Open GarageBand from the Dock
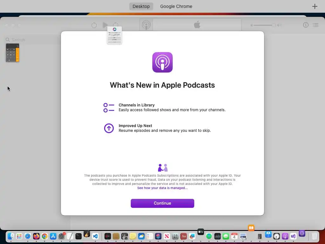Viewport: 325px width, 244px height. 87,234
